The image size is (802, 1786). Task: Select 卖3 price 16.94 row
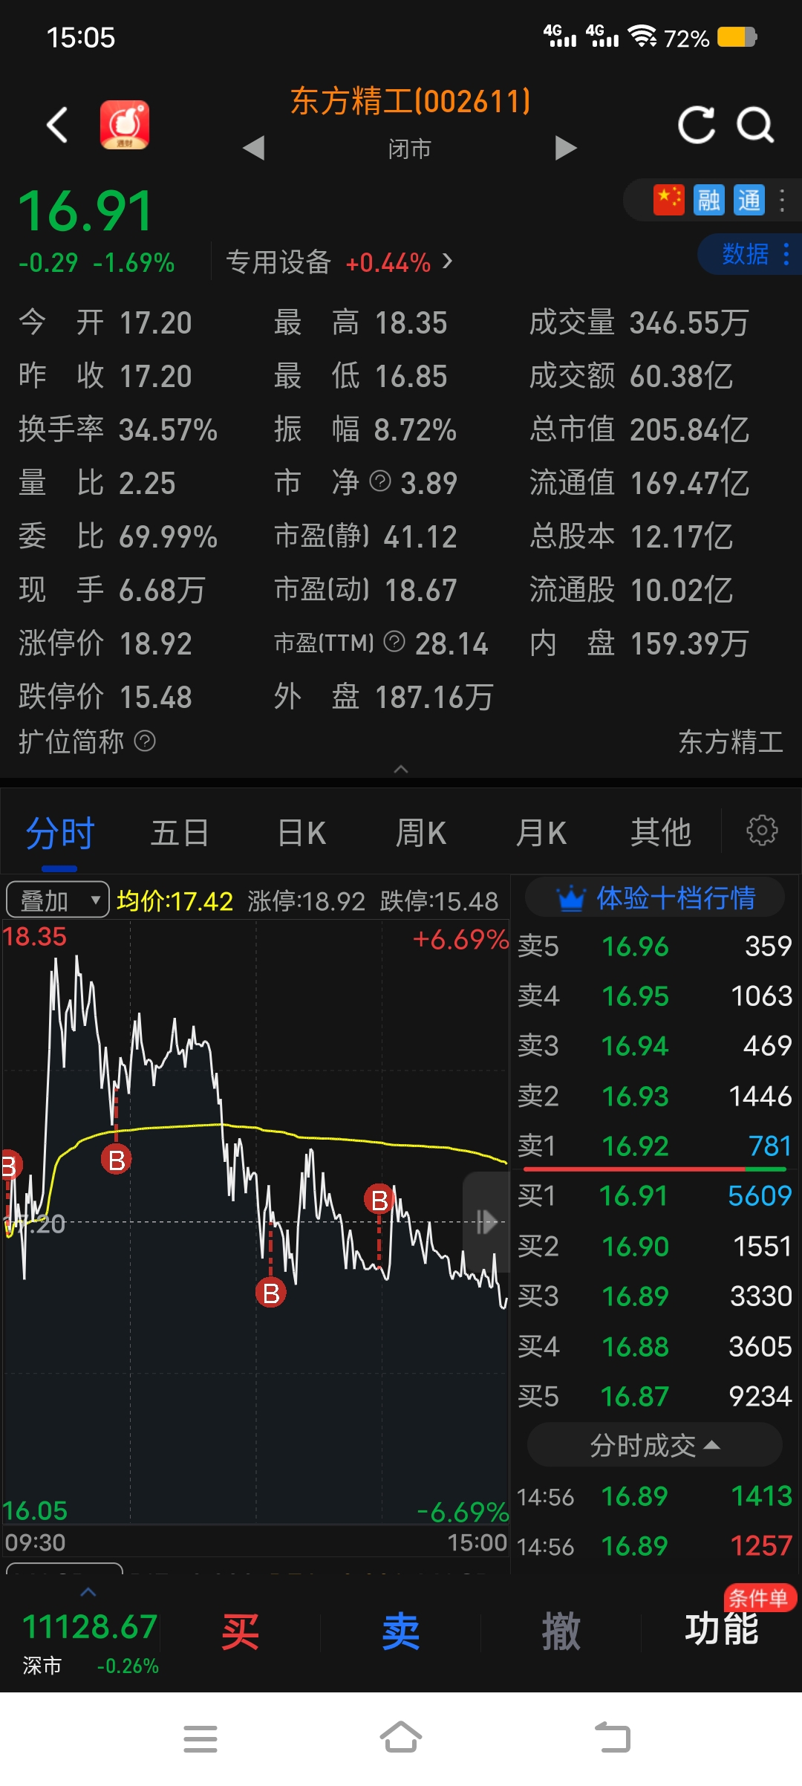(x=655, y=1046)
